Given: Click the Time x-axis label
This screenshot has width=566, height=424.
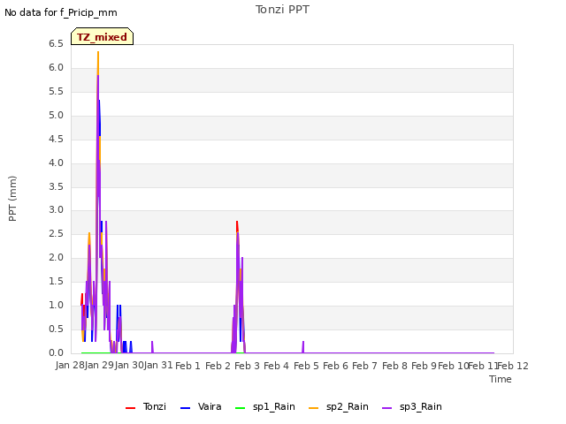Looking at the screenshot, I should 501,379.
